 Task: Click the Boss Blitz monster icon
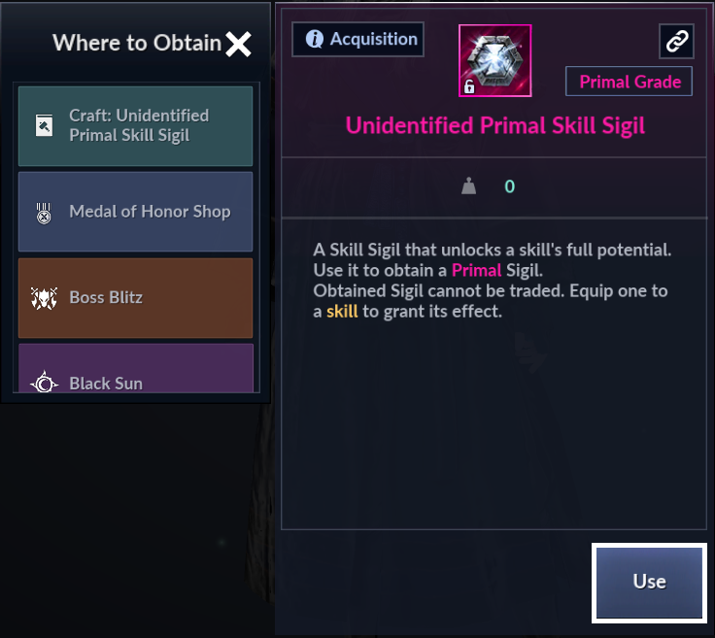(44, 298)
